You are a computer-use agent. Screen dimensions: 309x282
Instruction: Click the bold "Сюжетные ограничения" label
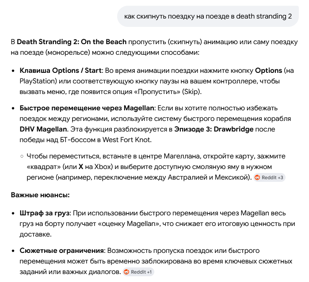point(61,251)
